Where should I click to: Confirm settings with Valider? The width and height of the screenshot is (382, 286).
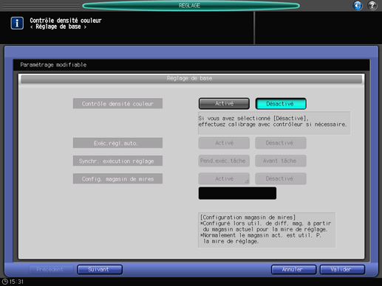(x=342, y=270)
